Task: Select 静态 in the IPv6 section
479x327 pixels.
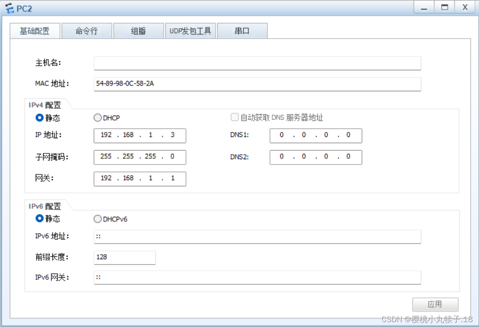Action: click(39, 219)
